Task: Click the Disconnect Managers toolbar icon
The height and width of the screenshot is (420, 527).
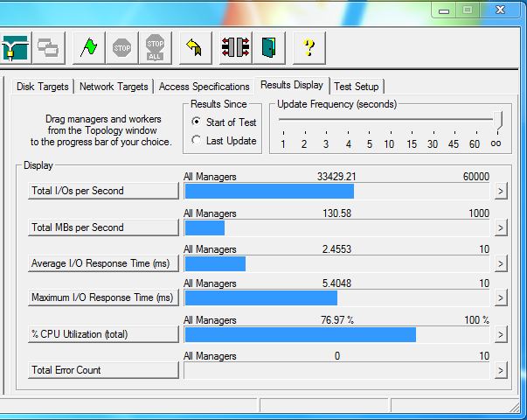Action: coord(235,48)
